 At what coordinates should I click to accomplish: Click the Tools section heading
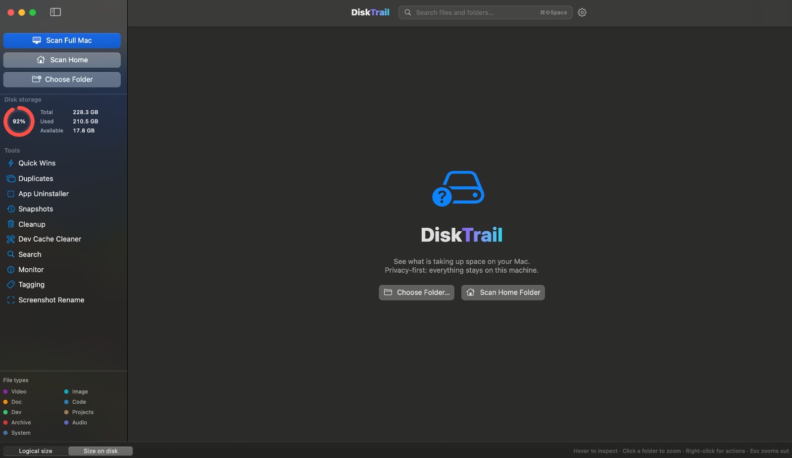12,150
